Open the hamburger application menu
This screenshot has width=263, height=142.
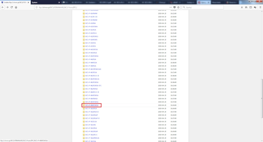(x=260, y=7)
